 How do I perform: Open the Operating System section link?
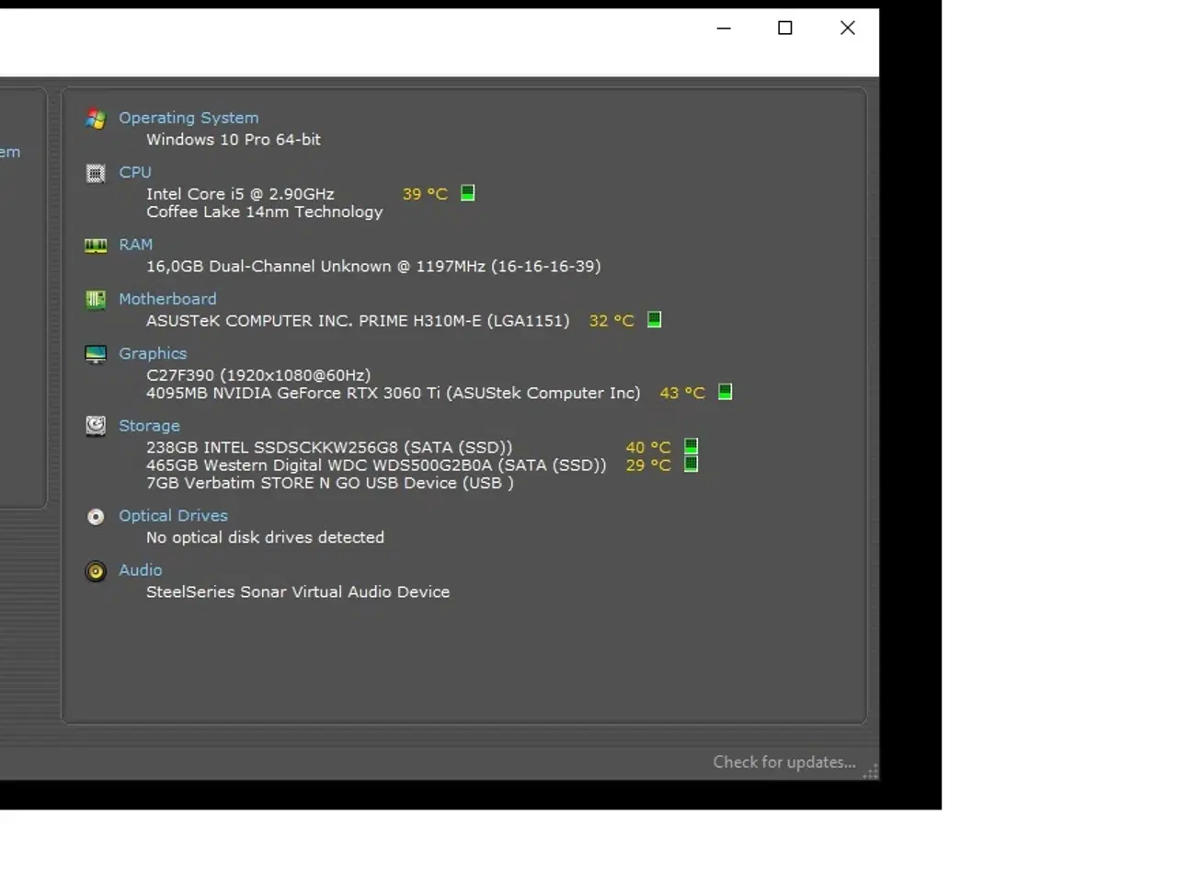tap(189, 118)
